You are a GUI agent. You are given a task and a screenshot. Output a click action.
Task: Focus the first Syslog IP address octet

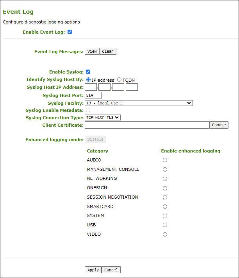[x=91, y=87]
